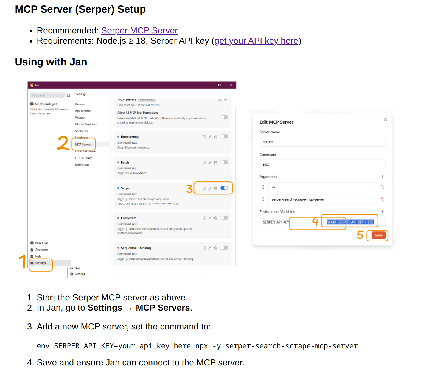This screenshot has width=421, height=377.
Task: Add an environment variable with plus icon
Action: click(382, 212)
